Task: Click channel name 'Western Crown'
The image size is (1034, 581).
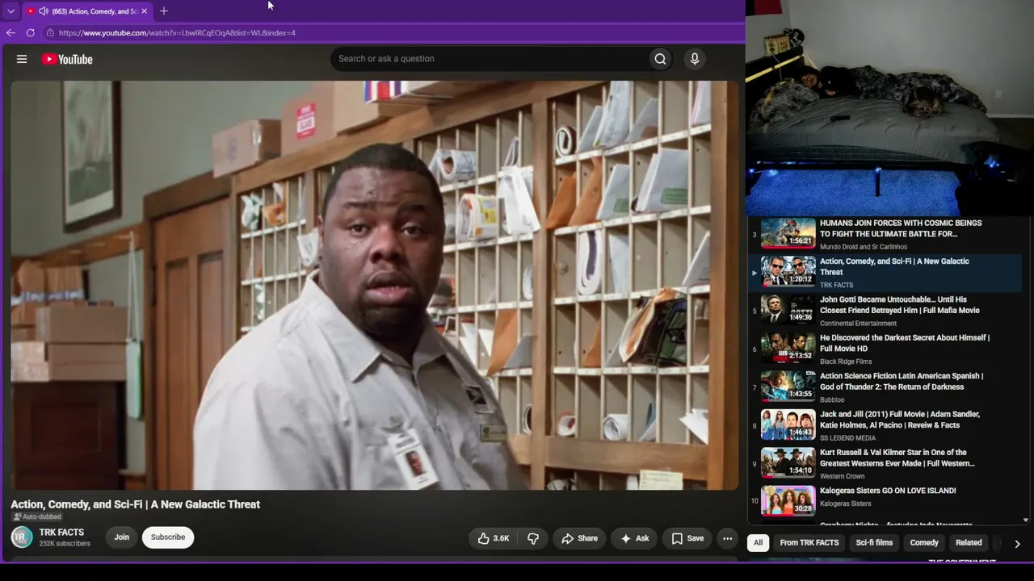Action: pos(843,476)
